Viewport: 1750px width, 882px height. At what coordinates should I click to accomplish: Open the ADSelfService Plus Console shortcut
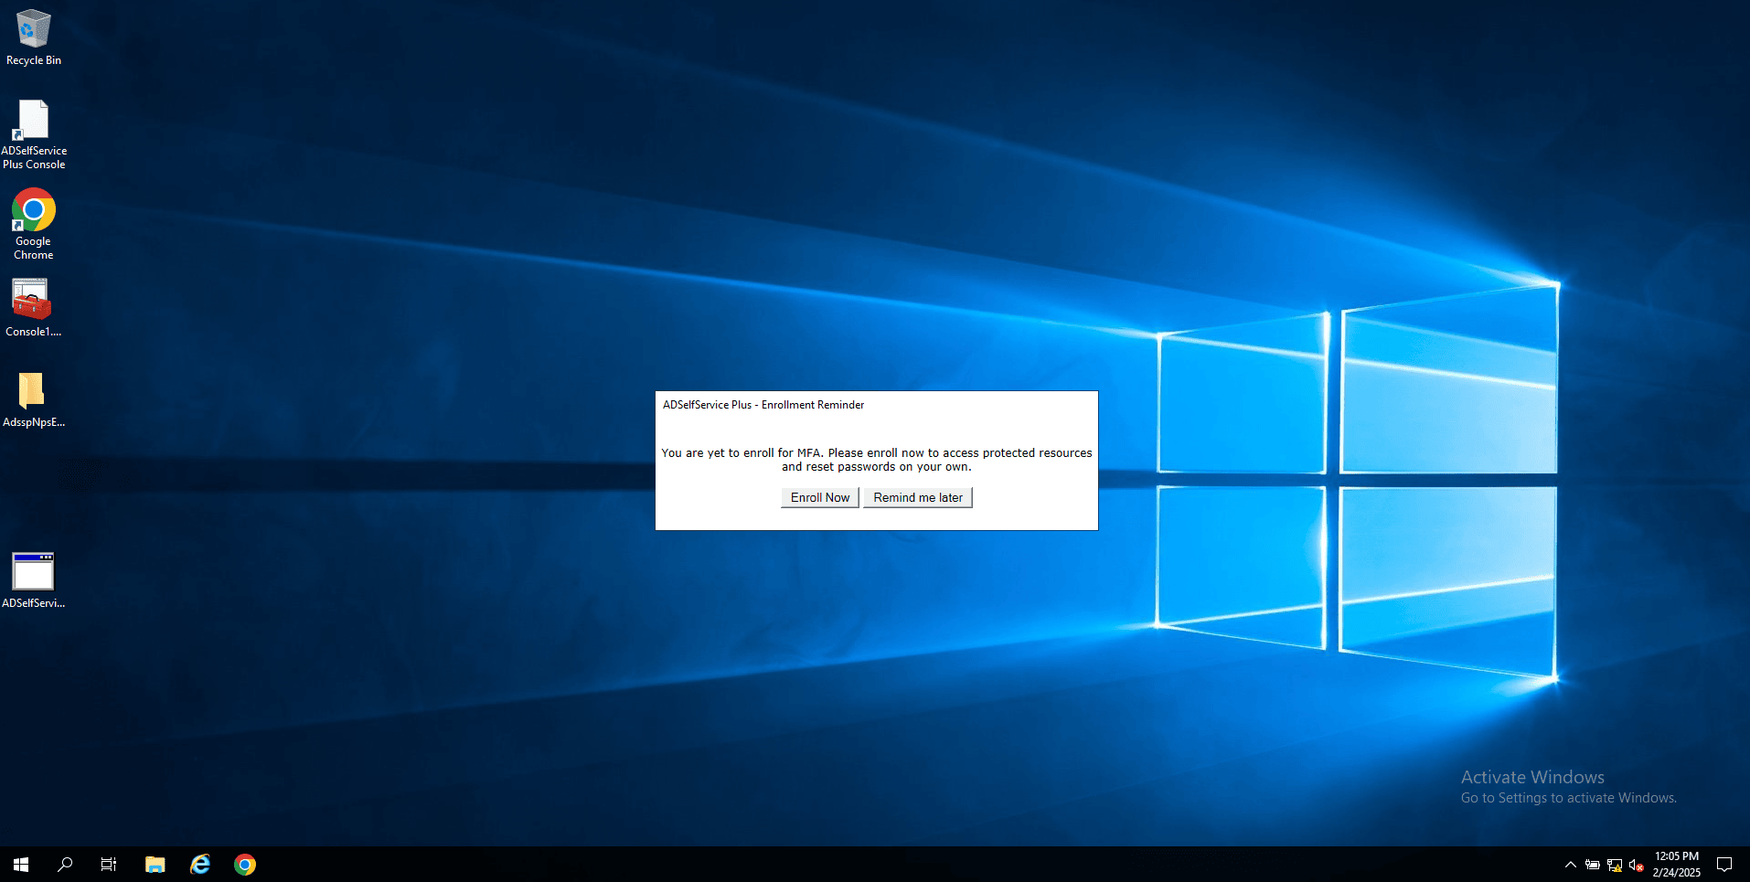pyautogui.click(x=33, y=122)
